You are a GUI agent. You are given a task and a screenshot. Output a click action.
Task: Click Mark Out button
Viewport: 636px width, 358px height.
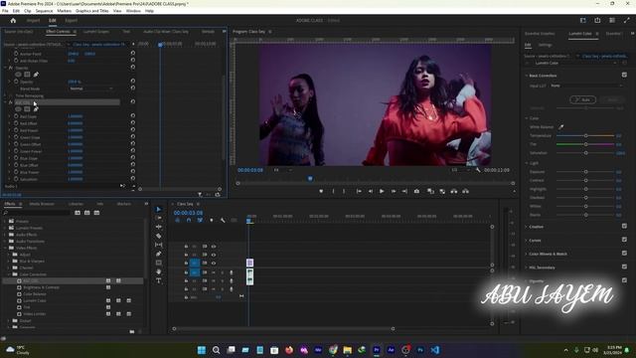[344, 191]
